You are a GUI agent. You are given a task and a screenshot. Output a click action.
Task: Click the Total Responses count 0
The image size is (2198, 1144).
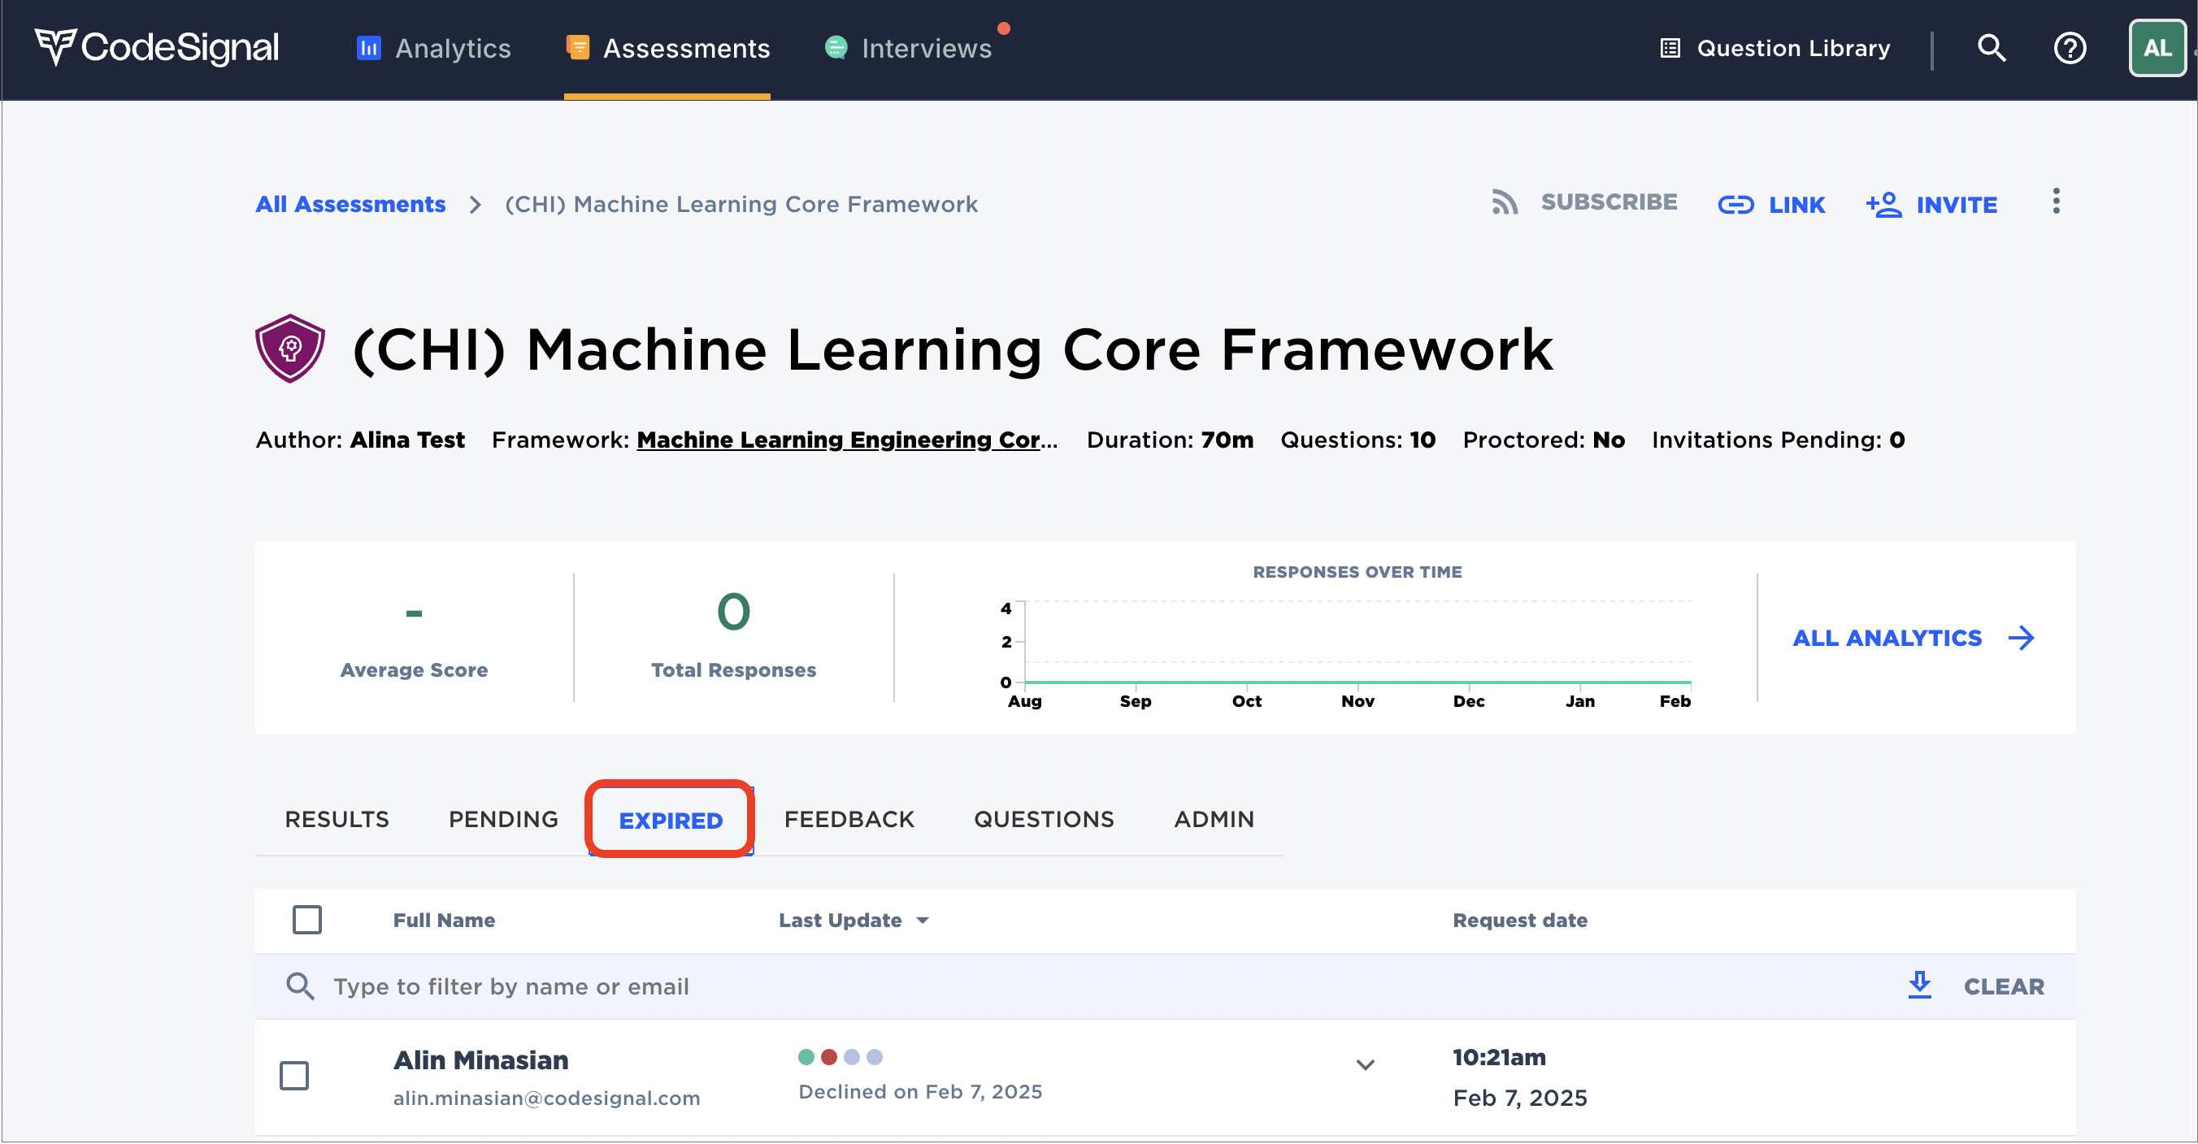click(733, 612)
